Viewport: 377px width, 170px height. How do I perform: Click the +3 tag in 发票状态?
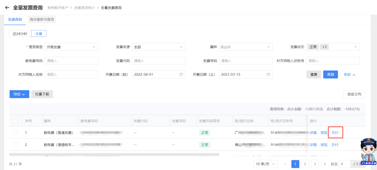tap(324, 47)
